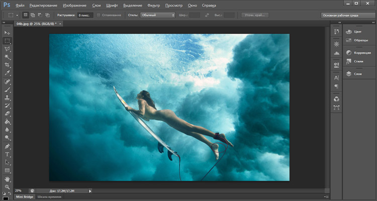Open the Шрифт menu
377x201 pixels.
tap(112, 6)
